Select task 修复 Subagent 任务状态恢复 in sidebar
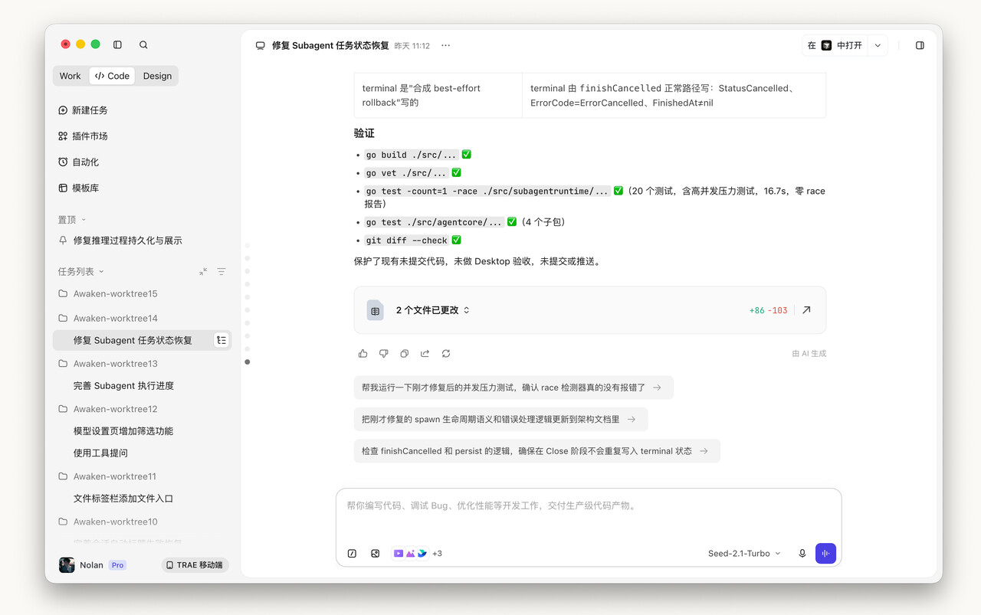 tap(133, 340)
